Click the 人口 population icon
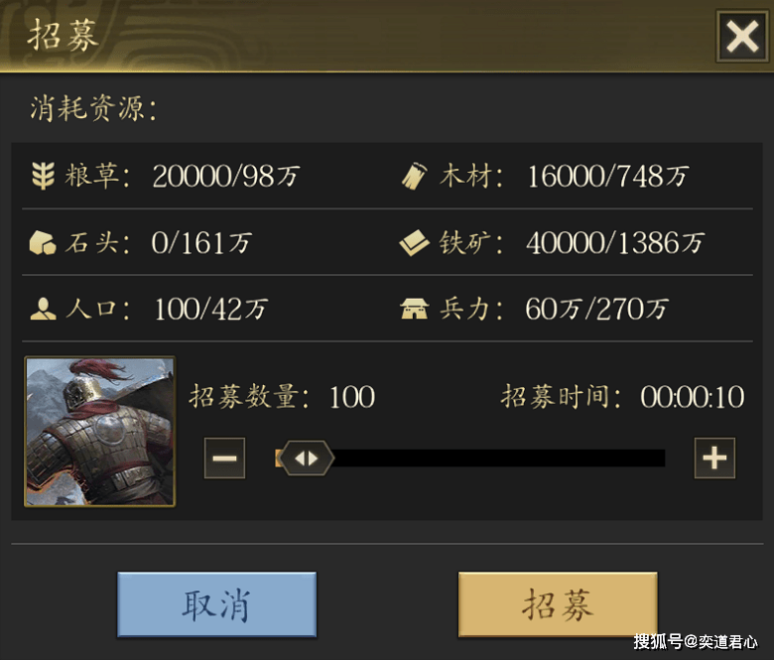Viewport: 774px width, 660px height. [x=43, y=309]
